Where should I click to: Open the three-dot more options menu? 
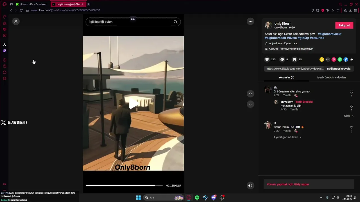250,21
